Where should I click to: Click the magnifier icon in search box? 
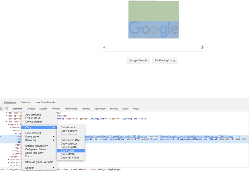click(x=104, y=47)
